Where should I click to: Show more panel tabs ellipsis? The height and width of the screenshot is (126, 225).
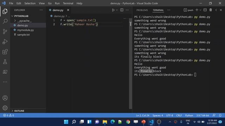tap(169, 10)
